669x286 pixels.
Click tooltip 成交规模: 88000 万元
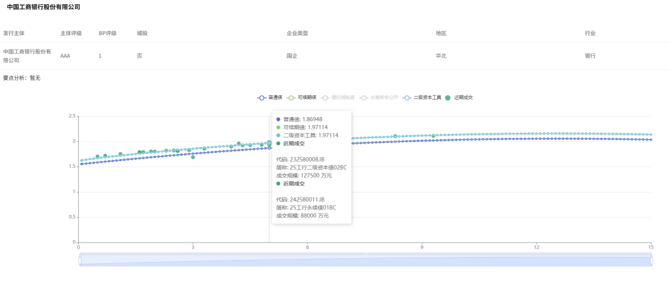[302, 215]
